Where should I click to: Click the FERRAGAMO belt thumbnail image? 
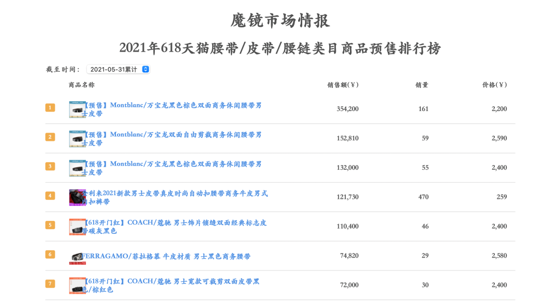[x=77, y=258]
